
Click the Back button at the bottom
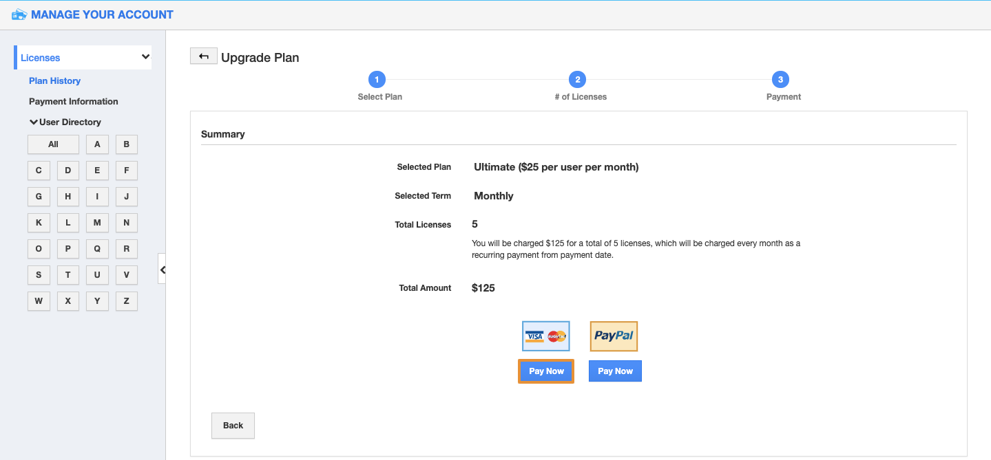pos(233,426)
